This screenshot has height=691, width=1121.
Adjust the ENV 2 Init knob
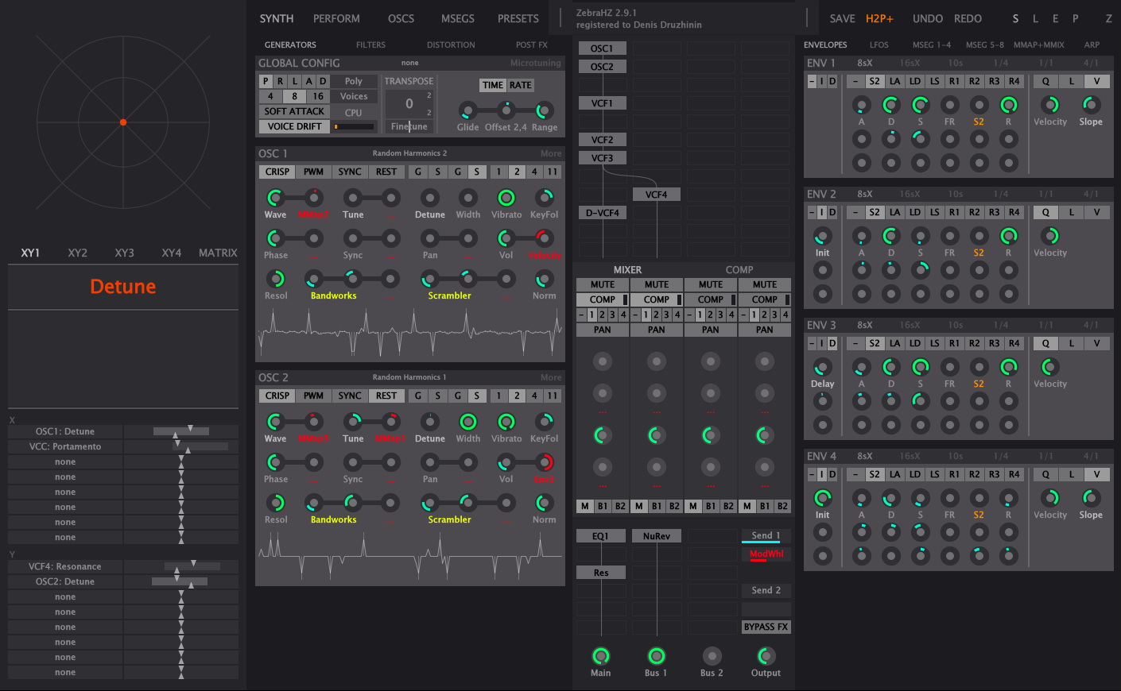point(822,236)
